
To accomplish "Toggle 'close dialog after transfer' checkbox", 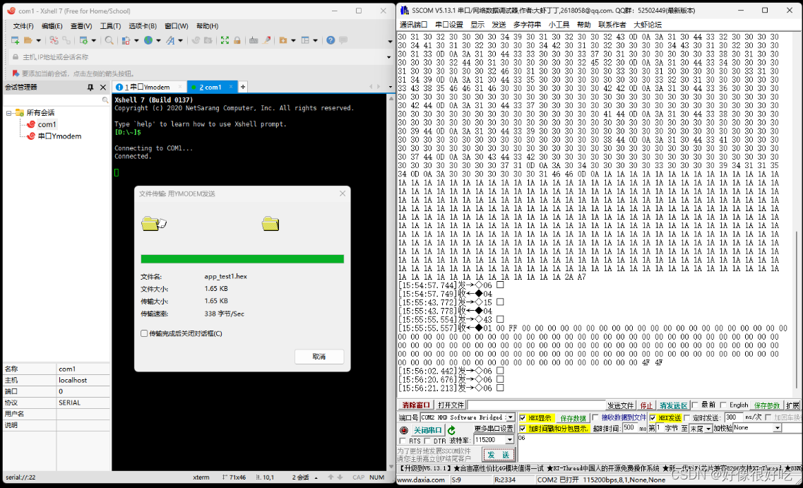I will pos(144,333).
